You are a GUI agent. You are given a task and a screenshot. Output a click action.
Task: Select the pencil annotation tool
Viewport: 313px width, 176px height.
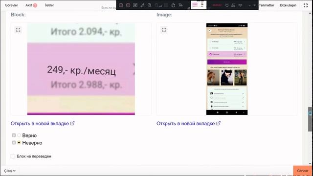pyautogui.click(x=142, y=5)
